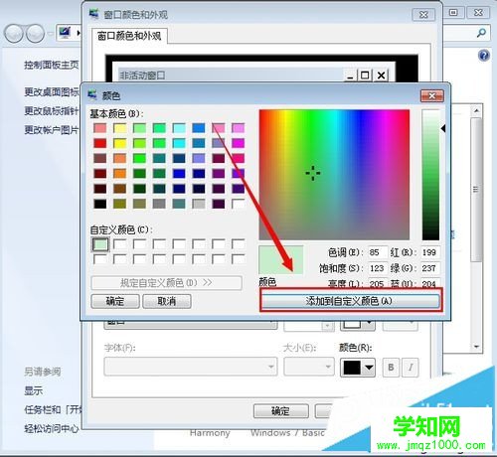Open 控制面板主页 link

coord(52,65)
